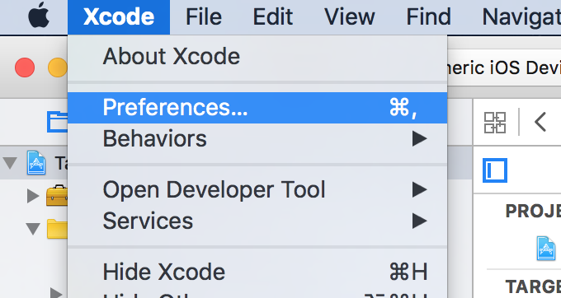This screenshot has height=298, width=561.
Task: Expand the toolbox folder disclosure triangle
Action: (x=33, y=196)
